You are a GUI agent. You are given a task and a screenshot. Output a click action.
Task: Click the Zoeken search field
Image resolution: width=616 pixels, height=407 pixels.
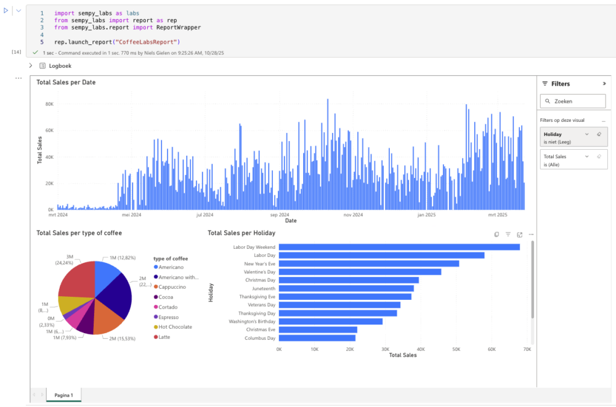pyautogui.click(x=573, y=100)
